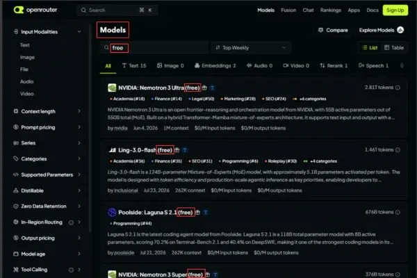Click the Ling-3.0-flash model logo
Viewport: 417px width, 278px height.
pyautogui.click(x=112, y=150)
